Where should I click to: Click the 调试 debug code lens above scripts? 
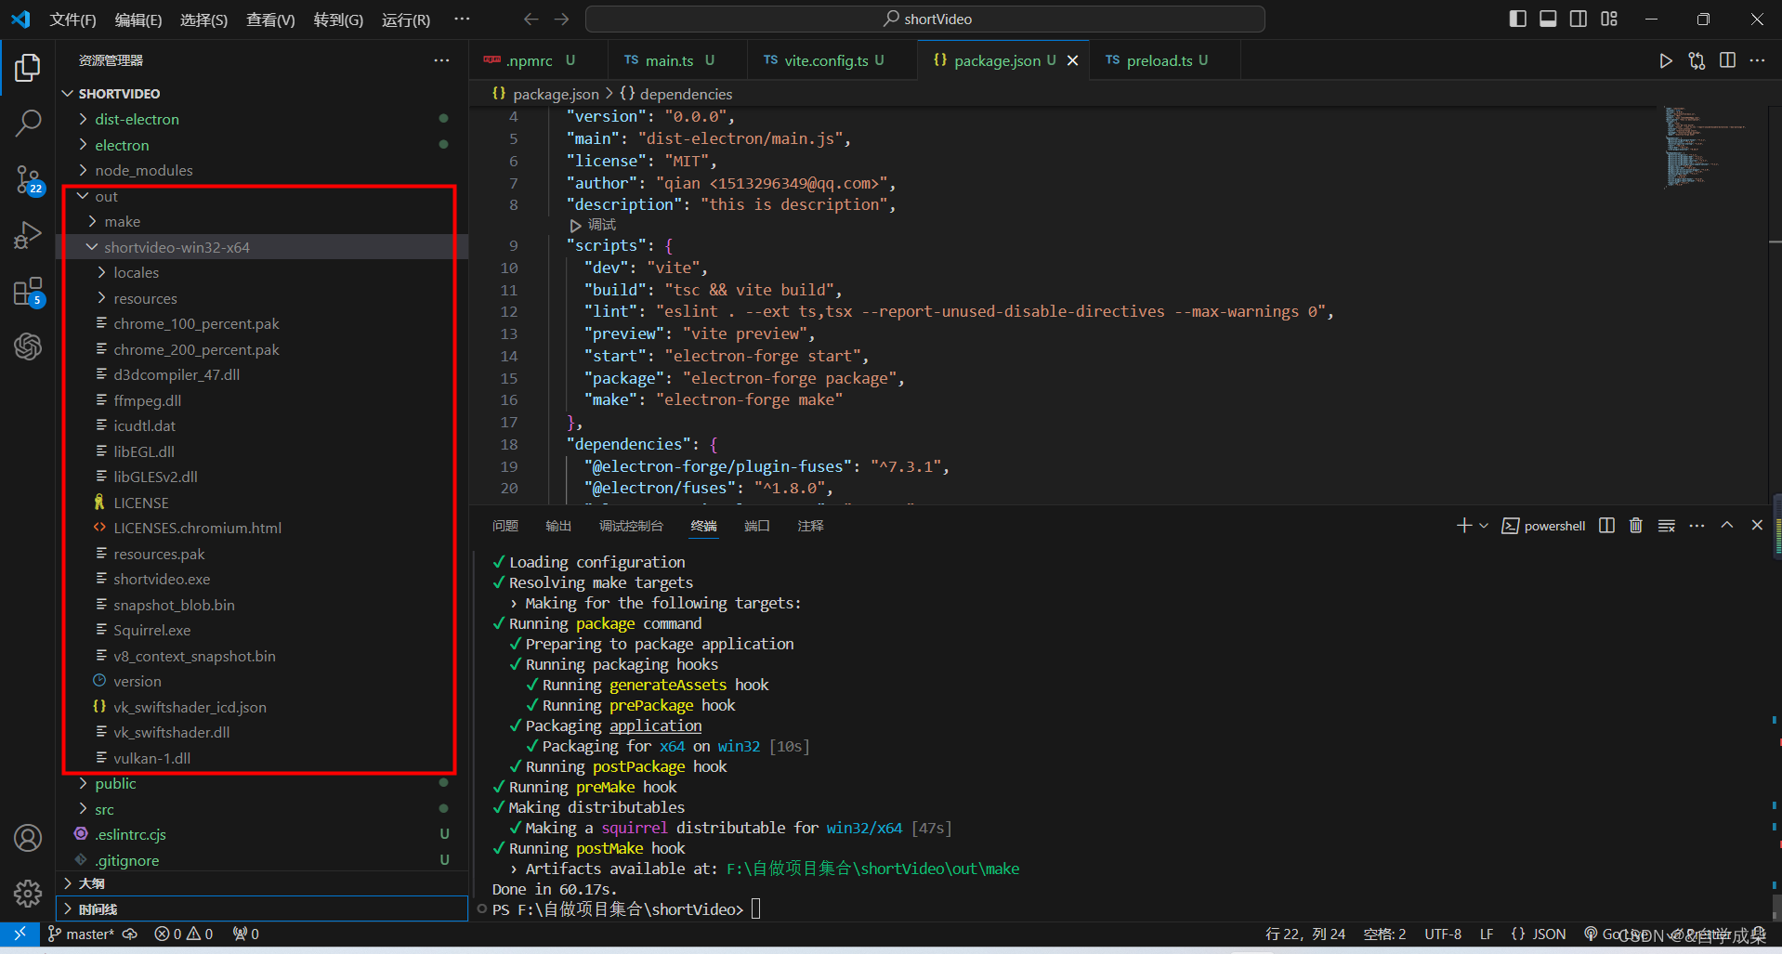pos(601,225)
